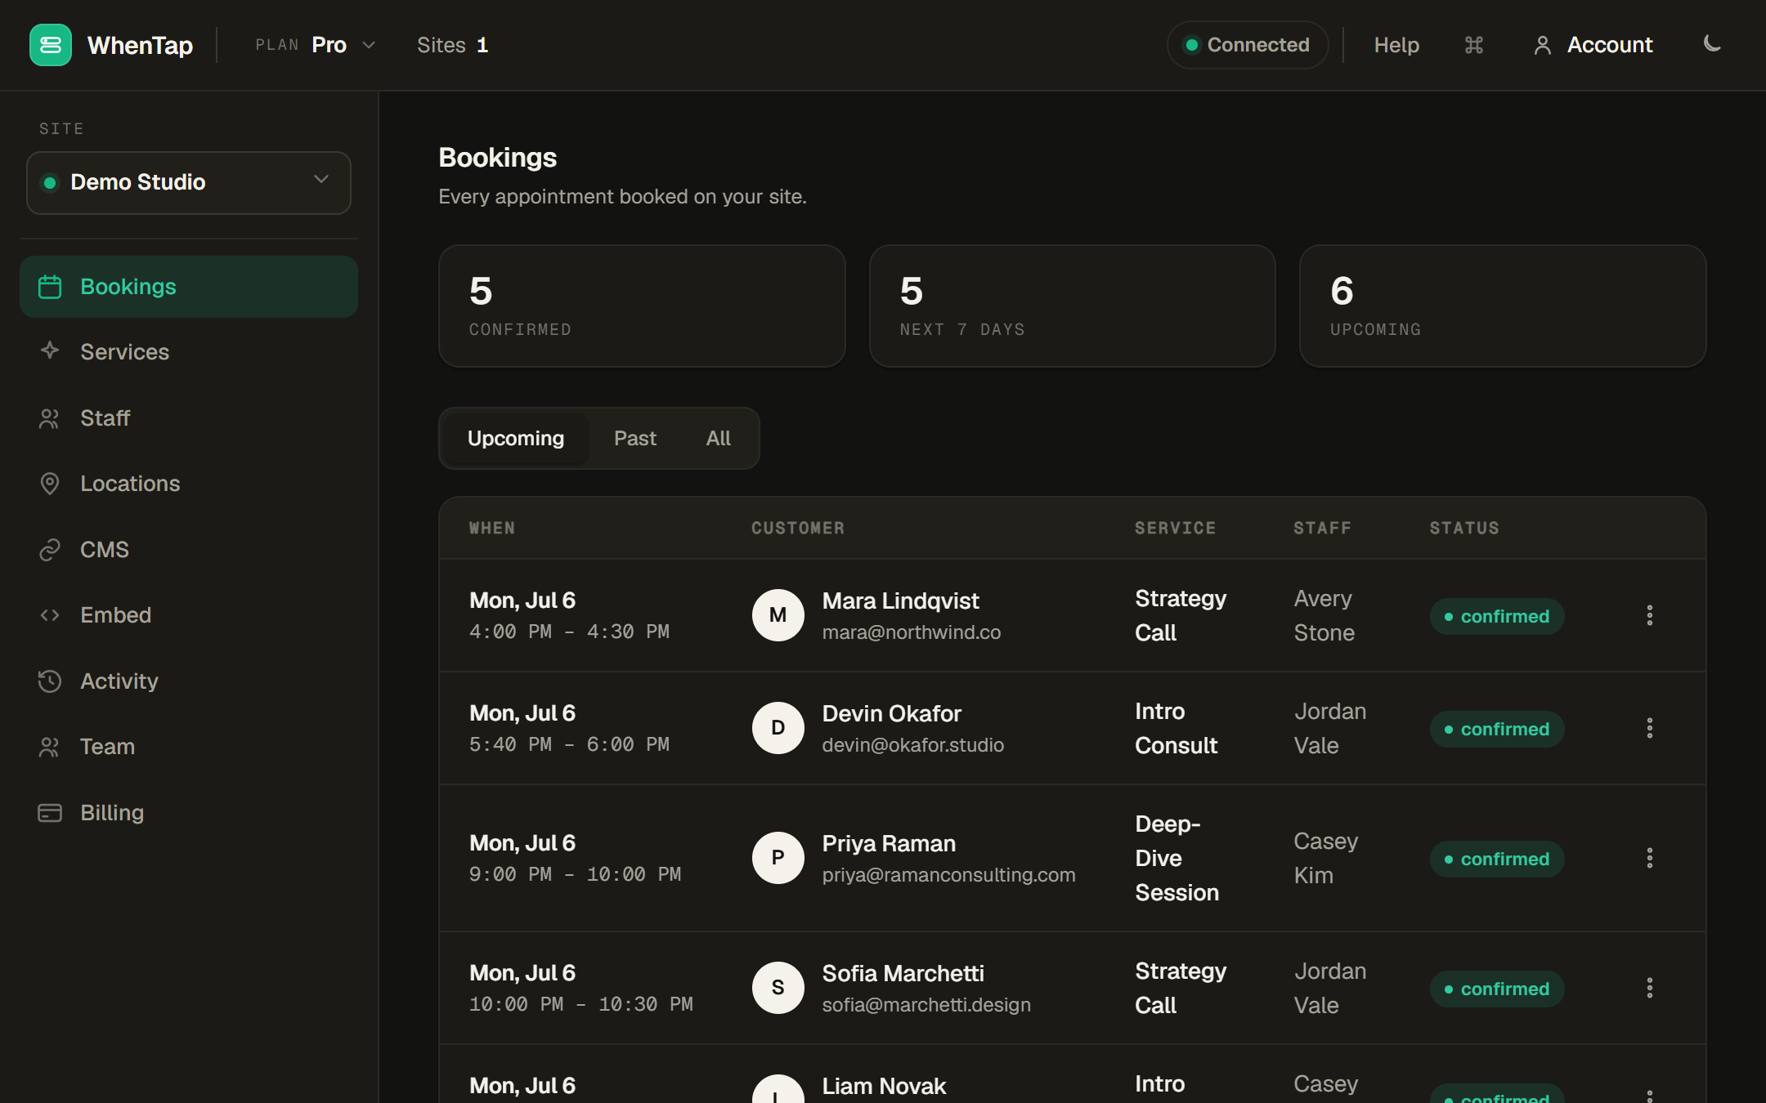Click the confirmed badge for Mara Lindqvist

pyautogui.click(x=1497, y=616)
